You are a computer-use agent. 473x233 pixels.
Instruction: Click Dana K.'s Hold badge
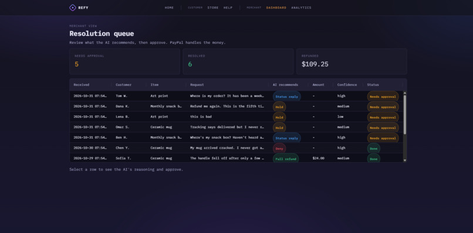click(279, 107)
